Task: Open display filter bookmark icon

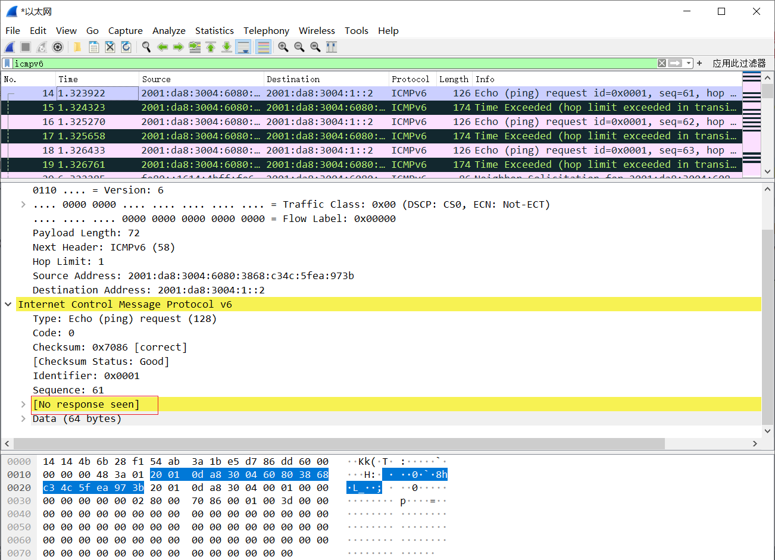Action: 7,63
